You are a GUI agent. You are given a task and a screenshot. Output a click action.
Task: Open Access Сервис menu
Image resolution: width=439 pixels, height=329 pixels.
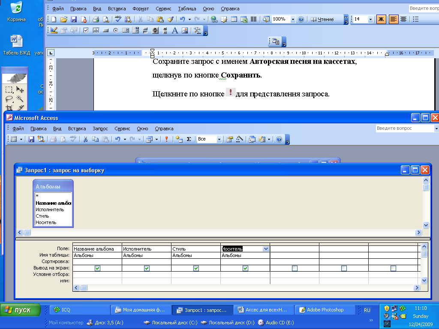click(122, 129)
